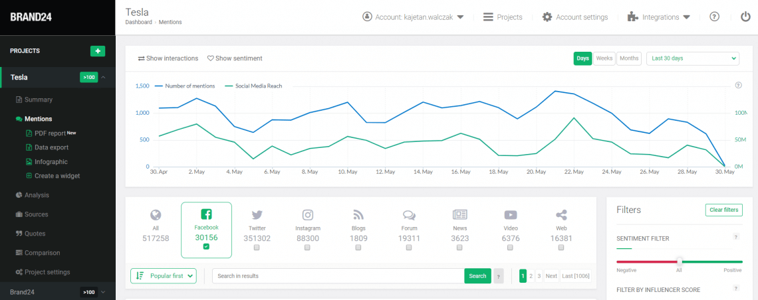
Task: Toggle Social Media Reach chart legend
Action: click(254, 86)
